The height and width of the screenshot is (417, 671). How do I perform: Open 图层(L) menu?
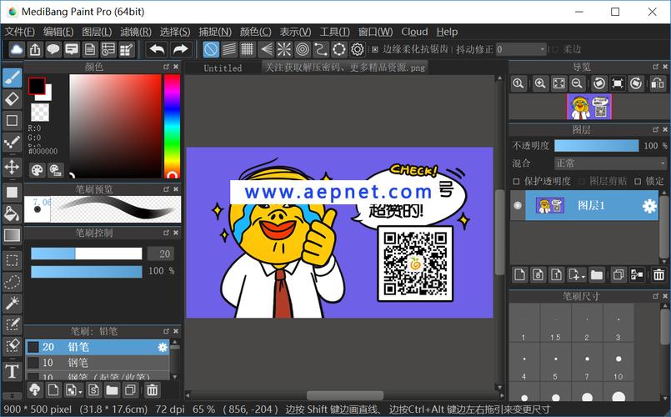coord(97,33)
